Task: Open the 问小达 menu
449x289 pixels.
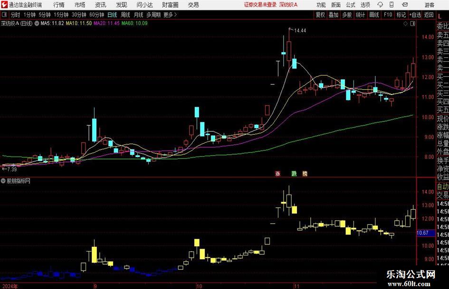Action: pos(144,5)
